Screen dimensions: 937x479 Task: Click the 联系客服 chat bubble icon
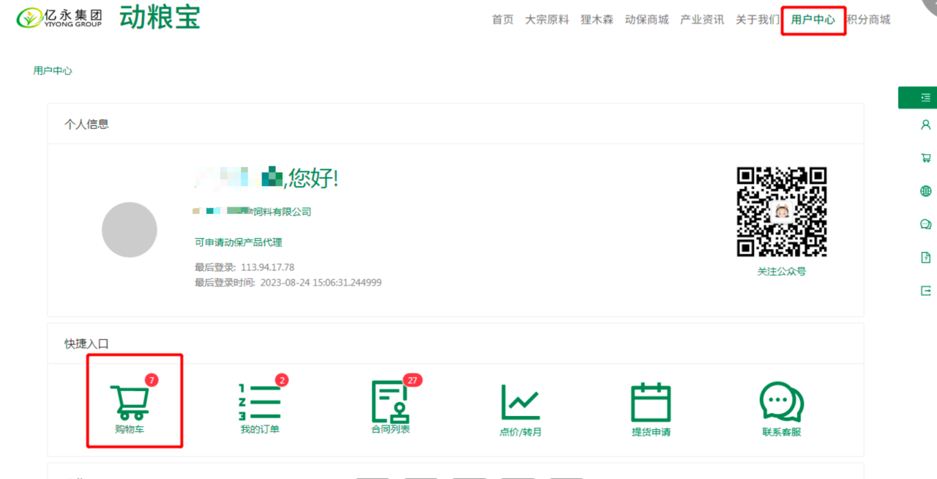click(781, 403)
